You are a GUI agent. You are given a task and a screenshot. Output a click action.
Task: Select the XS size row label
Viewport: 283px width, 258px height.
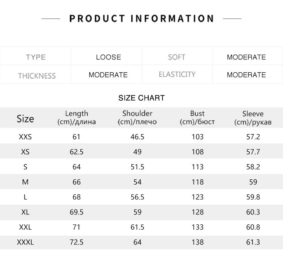[x=25, y=152]
